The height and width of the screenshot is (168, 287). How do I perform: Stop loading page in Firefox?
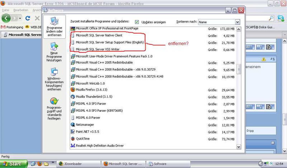pos(37,18)
